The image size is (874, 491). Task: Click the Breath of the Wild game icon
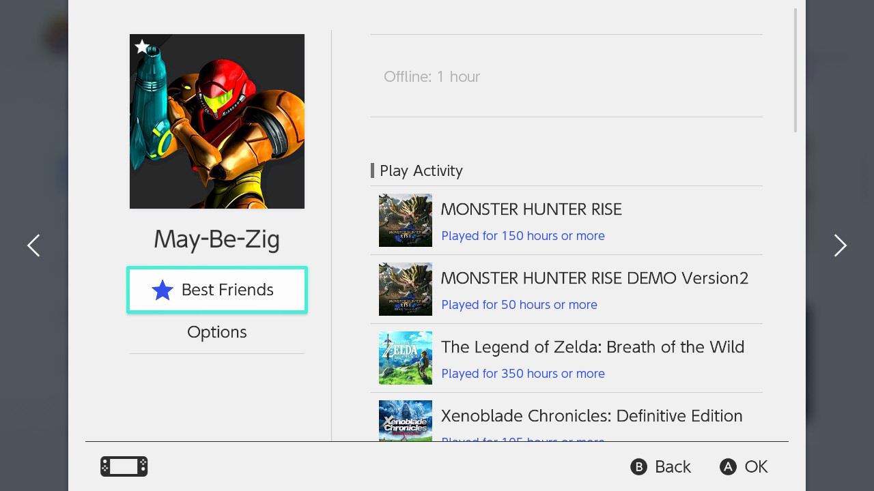(x=406, y=358)
